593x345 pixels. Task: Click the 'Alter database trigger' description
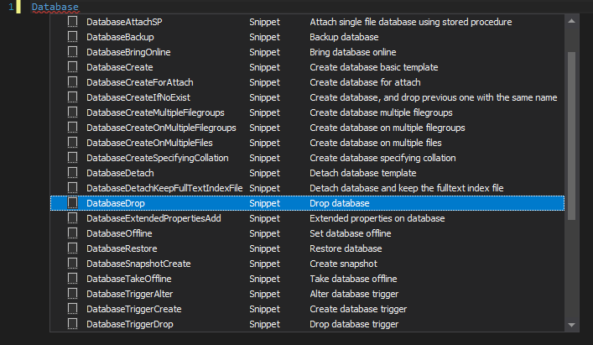[x=353, y=294]
